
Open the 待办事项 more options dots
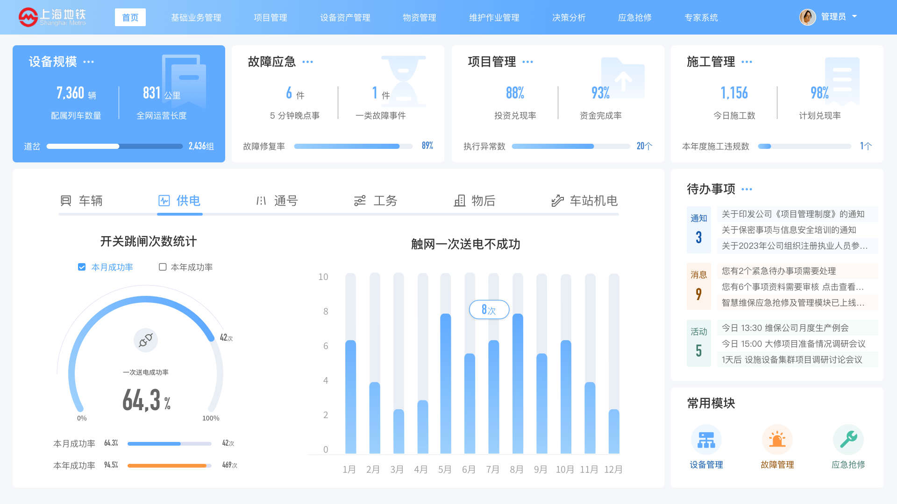747,189
